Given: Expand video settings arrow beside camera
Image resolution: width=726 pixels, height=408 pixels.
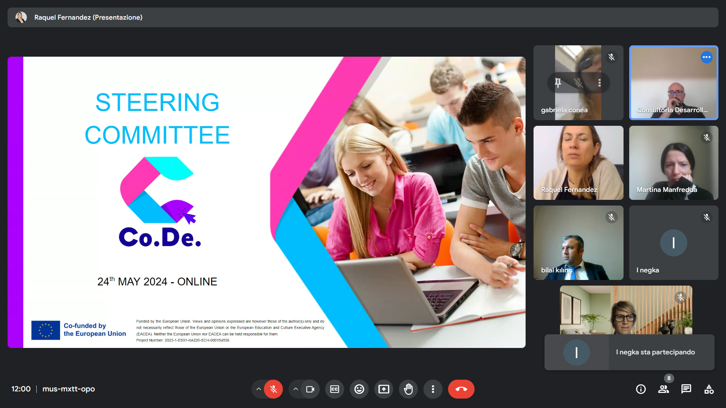Looking at the screenshot, I should 296,389.
